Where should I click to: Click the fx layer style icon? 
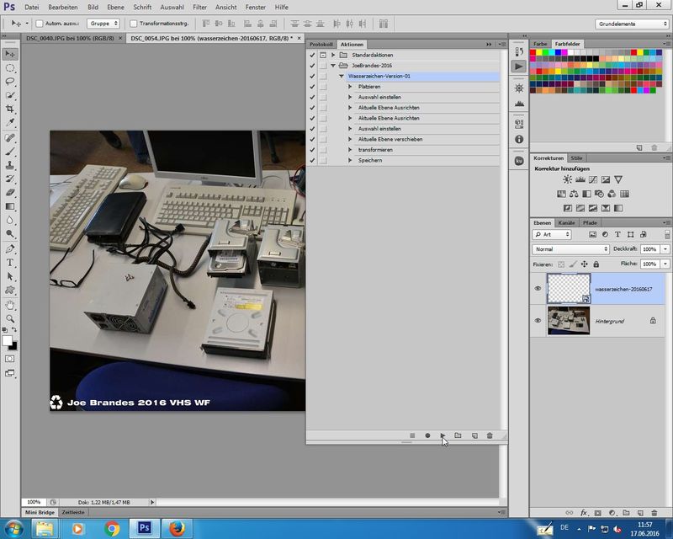click(x=584, y=513)
